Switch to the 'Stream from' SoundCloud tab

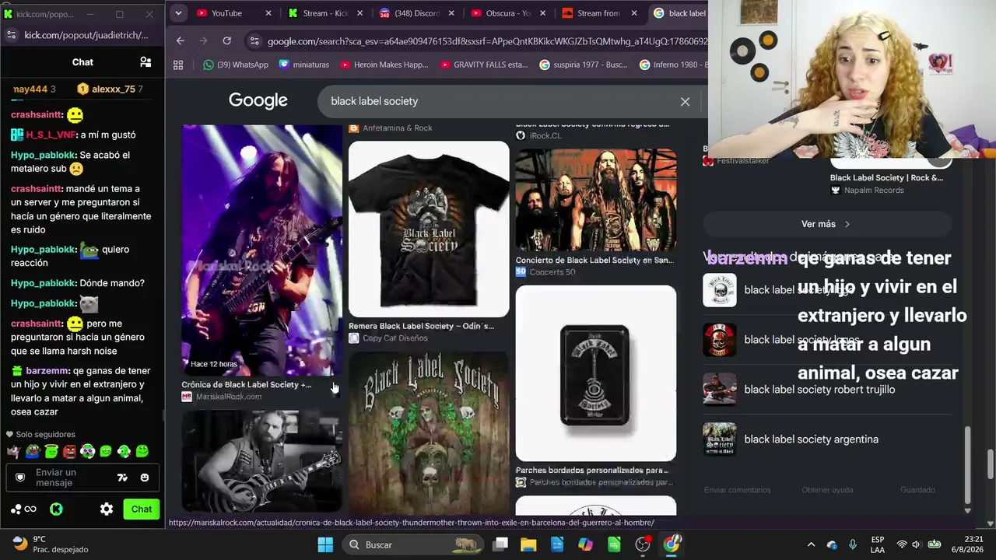coord(600,13)
